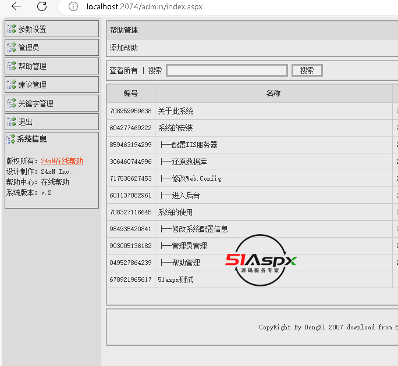Screen dimensions: 398x366
Task: Select row ID 049527864239
Action: tap(131, 263)
